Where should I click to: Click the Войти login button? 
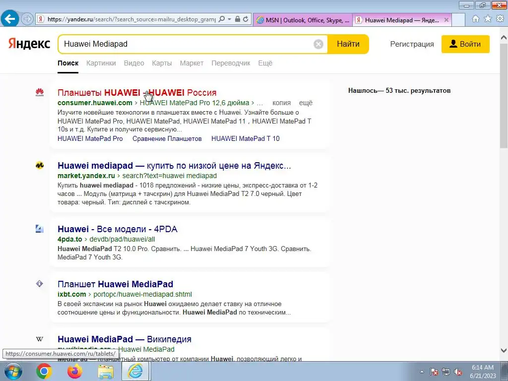pos(465,44)
